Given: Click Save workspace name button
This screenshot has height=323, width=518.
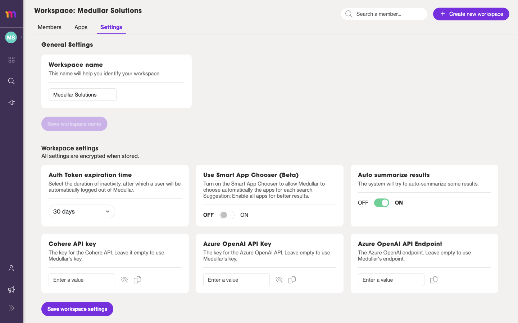Looking at the screenshot, I should click(74, 124).
